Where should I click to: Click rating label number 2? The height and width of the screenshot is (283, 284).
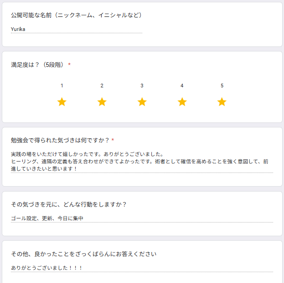click(x=102, y=86)
